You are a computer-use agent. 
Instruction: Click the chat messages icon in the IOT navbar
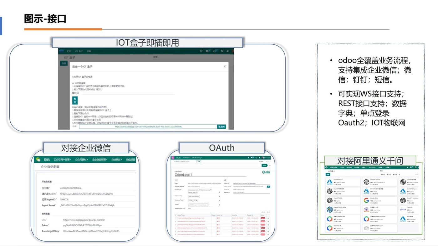tap(207, 51)
